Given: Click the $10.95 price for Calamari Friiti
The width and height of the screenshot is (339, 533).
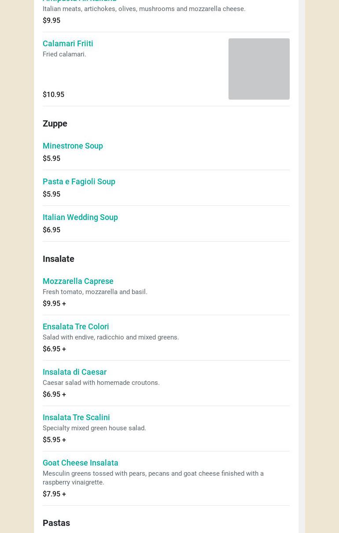Looking at the screenshot, I should (x=53, y=95).
